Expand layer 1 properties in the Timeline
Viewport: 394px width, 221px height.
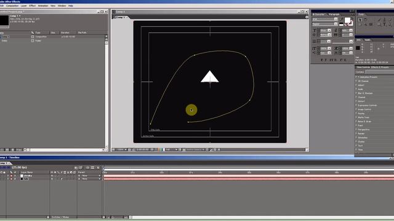coord(8,176)
